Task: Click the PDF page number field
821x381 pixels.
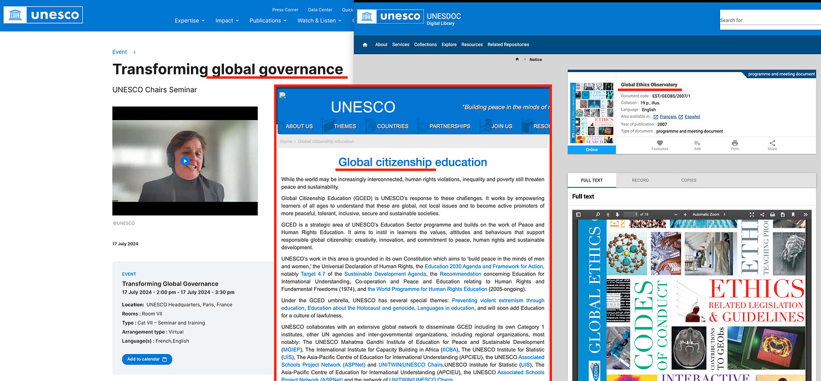Action: (x=631, y=215)
